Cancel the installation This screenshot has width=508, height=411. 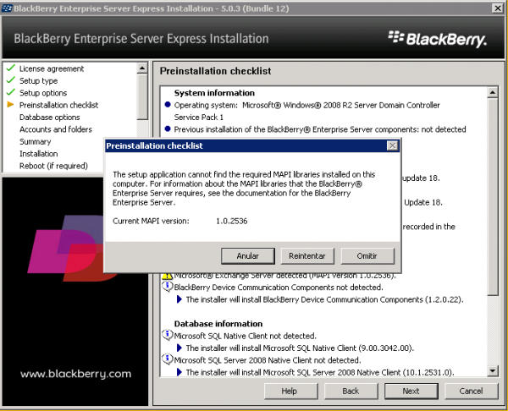[x=471, y=392]
